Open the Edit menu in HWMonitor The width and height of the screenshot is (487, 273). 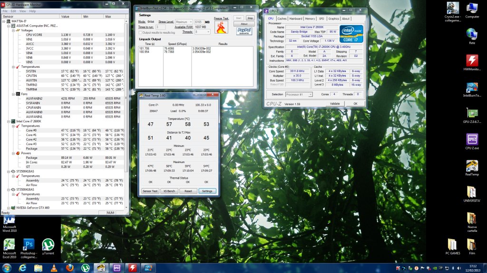coord(13,11)
